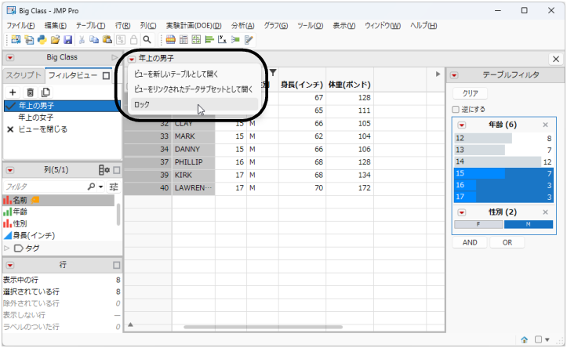The height and width of the screenshot is (348, 567).
Task: Toggle the status bar square checkbox
Action: (x=539, y=339)
